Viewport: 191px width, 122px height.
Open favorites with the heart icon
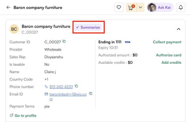pos(119,7)
